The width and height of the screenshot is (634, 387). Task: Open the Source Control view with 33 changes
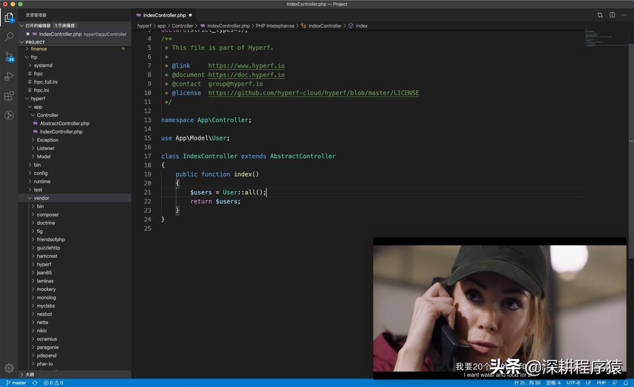(x=9, y=57)
